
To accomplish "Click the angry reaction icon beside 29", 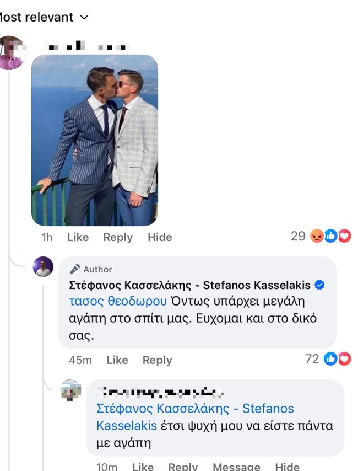I will (x=317, y=237).
